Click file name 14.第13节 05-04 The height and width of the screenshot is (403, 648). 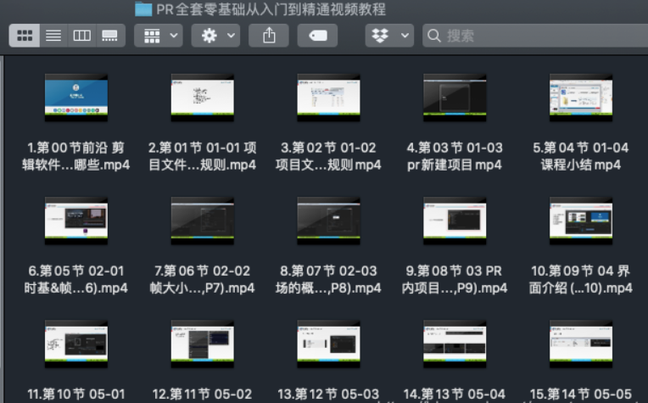pos(455,395)
